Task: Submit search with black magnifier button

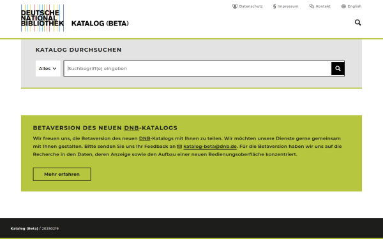Action: click(x=338, y=69)
